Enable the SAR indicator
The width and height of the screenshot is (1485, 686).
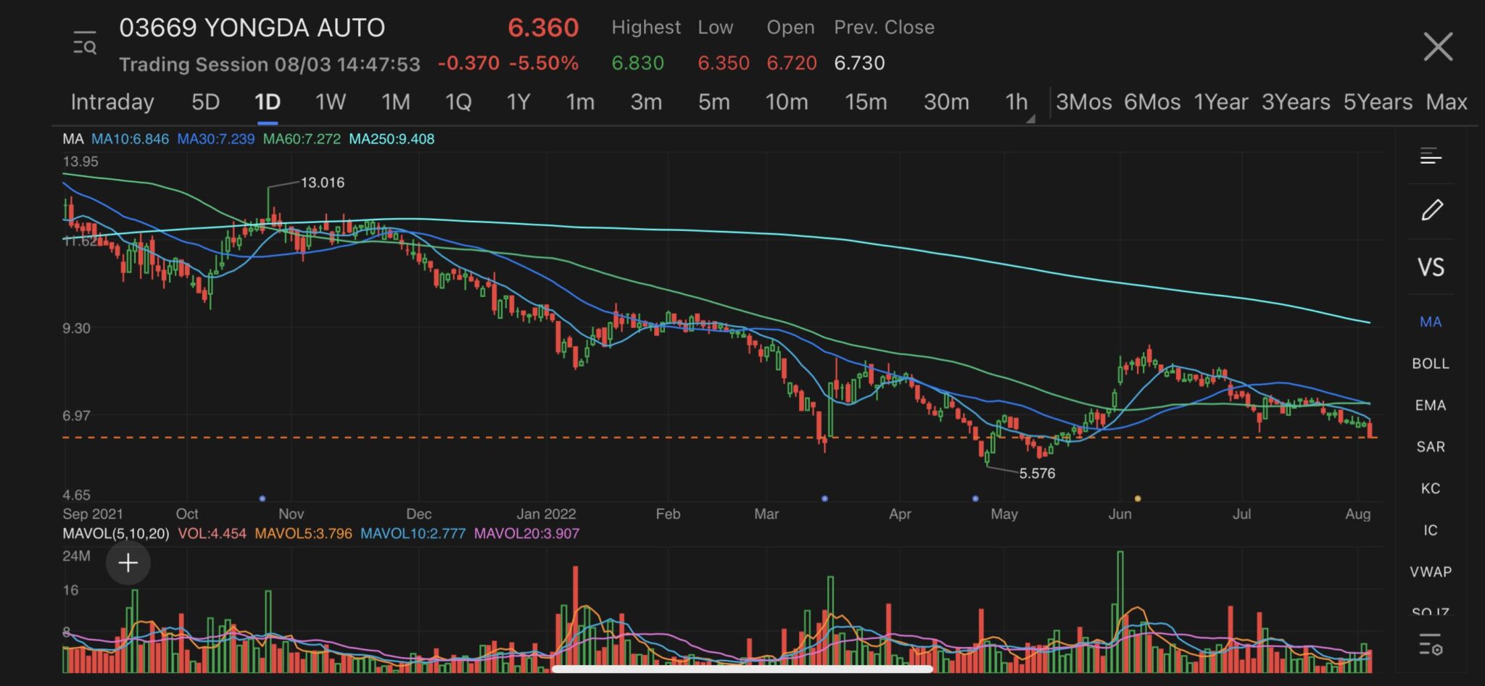pyautogui.click(x=1431, y=447)
